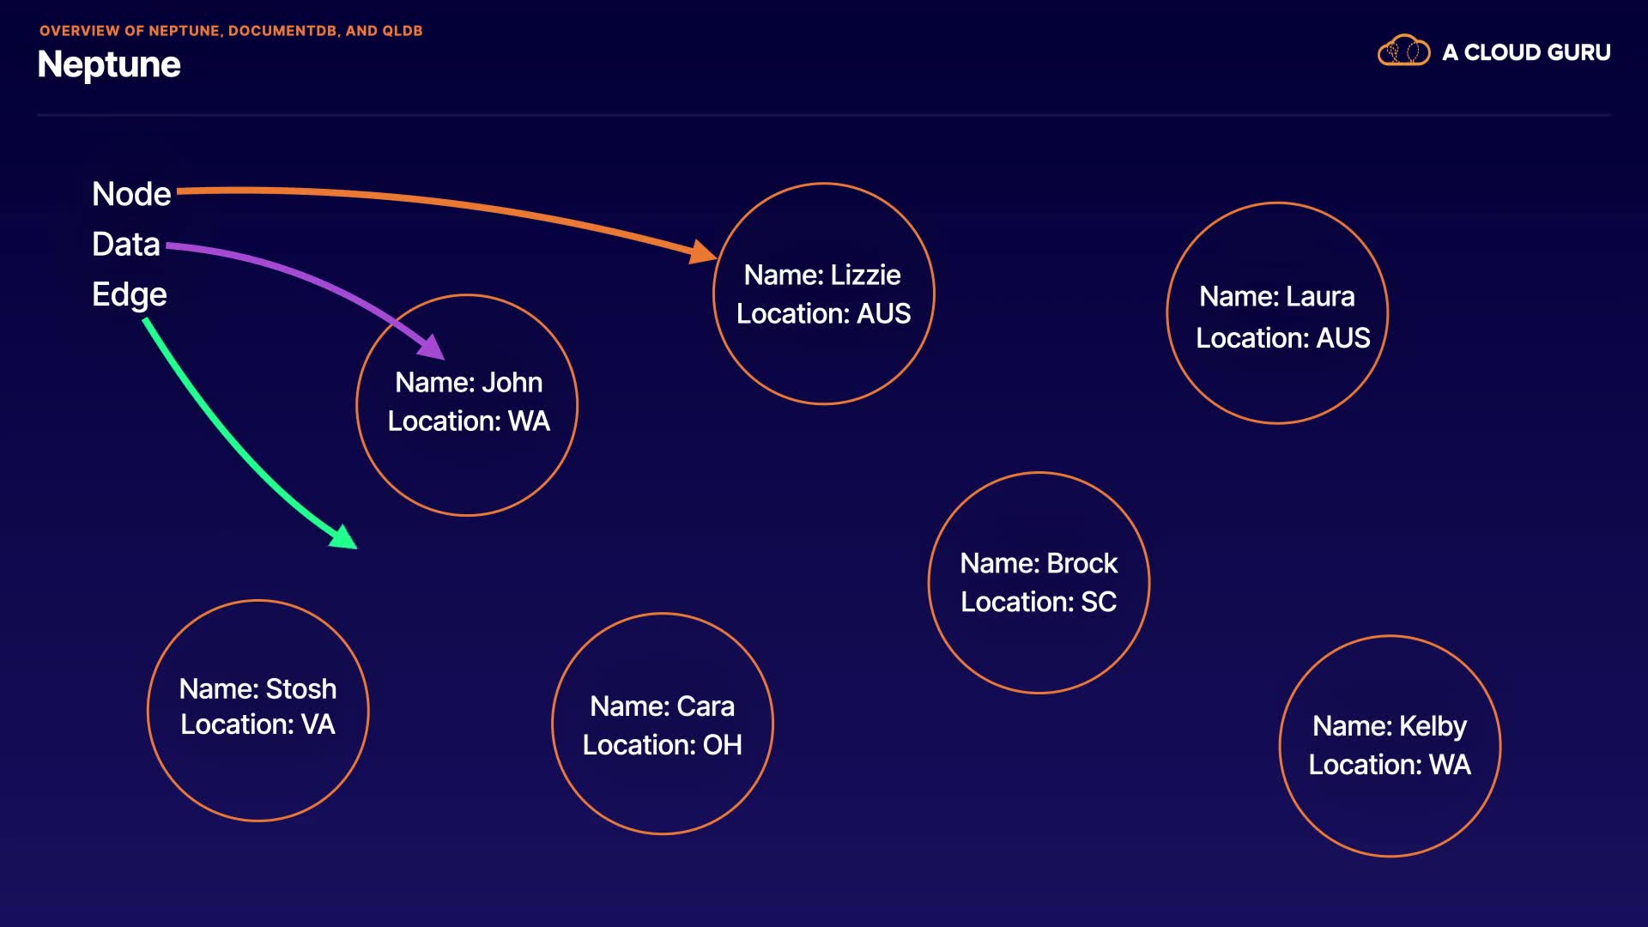Screen dimensions: 1648x927
Task: Select the Data legend label
Action: coord(126,245)
